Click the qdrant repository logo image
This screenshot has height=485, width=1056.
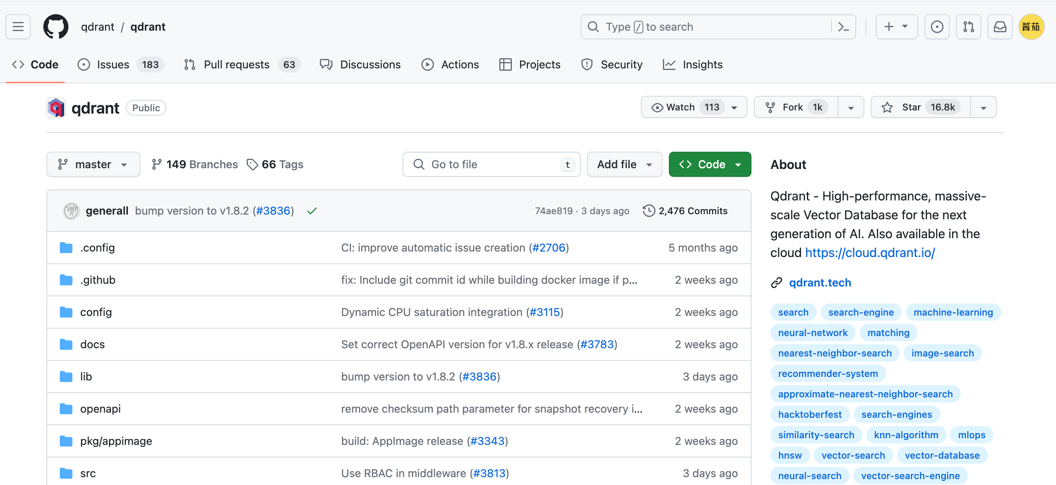tap(56, 108)
